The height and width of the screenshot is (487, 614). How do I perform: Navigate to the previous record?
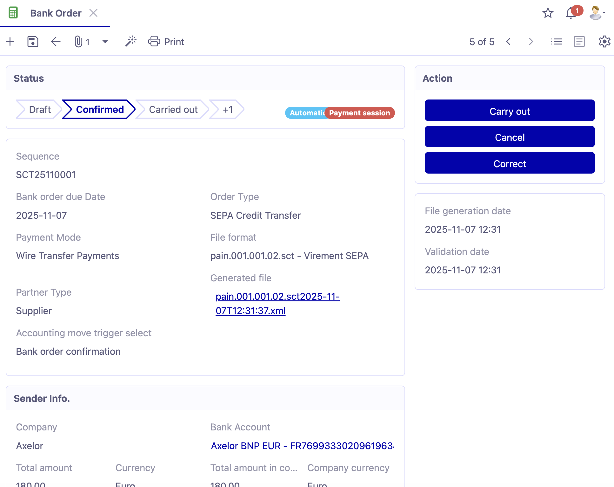click(x=509, y=41)
